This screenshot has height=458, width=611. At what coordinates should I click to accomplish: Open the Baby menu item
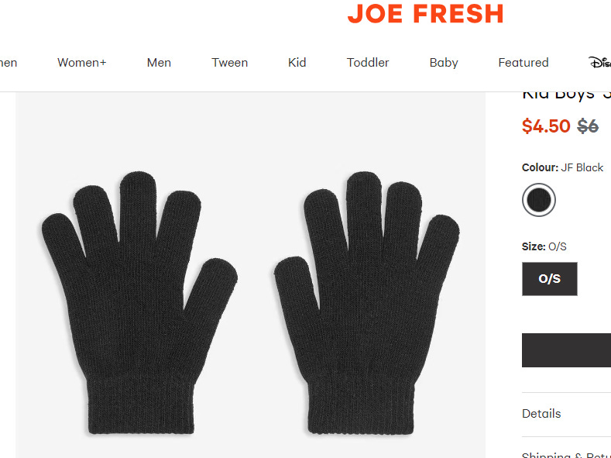click(x=444, y=62)
